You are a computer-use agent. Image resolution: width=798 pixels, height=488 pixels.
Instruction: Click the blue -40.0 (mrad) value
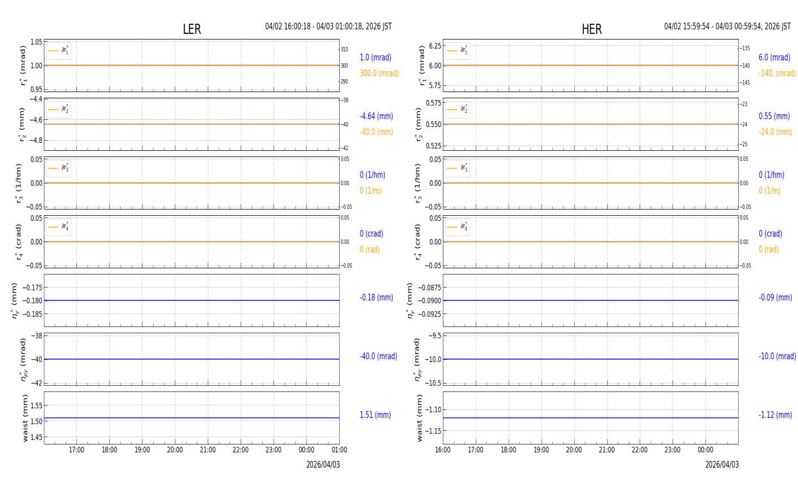tap(378, 356)
